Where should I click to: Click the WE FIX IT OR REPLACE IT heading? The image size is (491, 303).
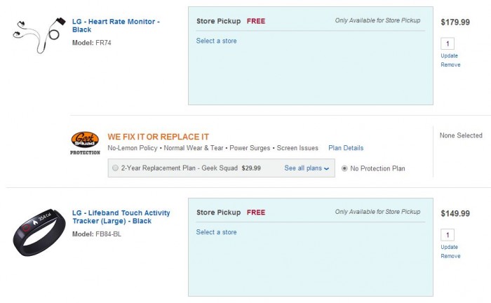pos(158,136)
